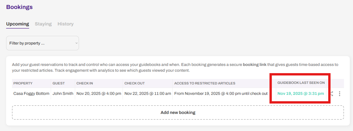Go to the History tab
This screenshot has width=353, height=131.
[x=66, y=24]
